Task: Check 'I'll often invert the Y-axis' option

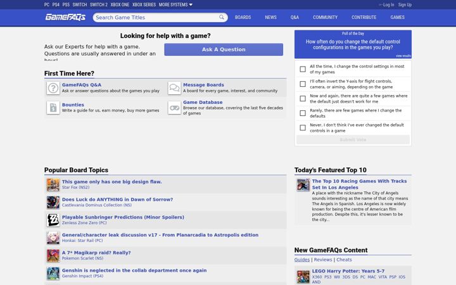Action: pos(303,84)
